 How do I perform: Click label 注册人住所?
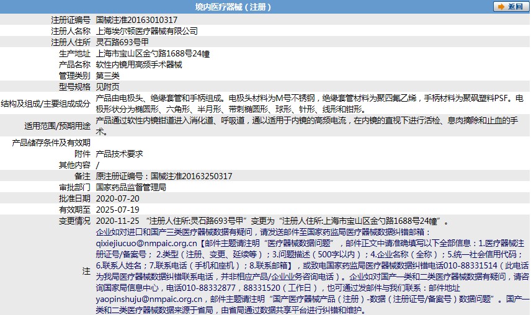pos(71,42)
